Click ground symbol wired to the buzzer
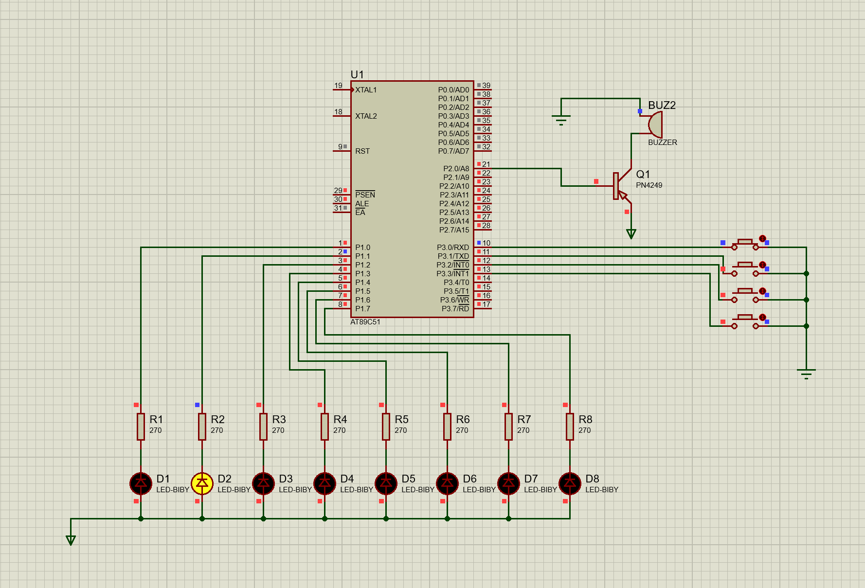Screen dimensions: 865x588 pyautogui.click(x=561, y=120)
